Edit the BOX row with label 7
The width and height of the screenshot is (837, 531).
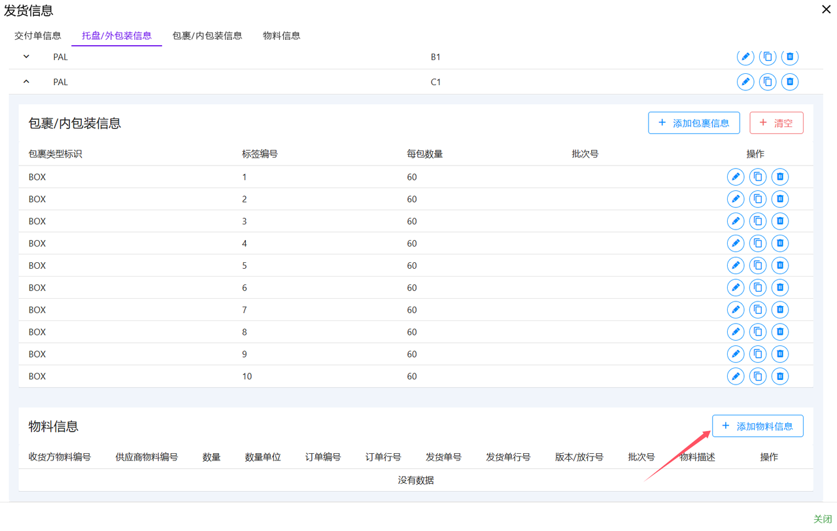pos(736,310)
